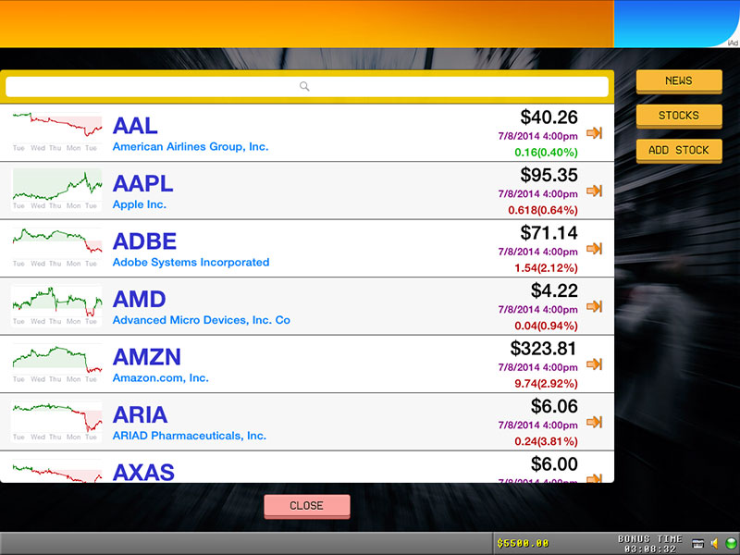Click the 9.74(2.92%) change value
Image resolution: width=740 pixels, height=555 pixels.
tap(546, 384)
